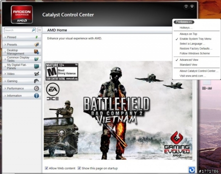Image resolution: width=221 pixels, height=174 pixels.
Task: Click the My Digital Flat-Panels monitor icon
Action: pyautogui.click(x=37, y=66)
